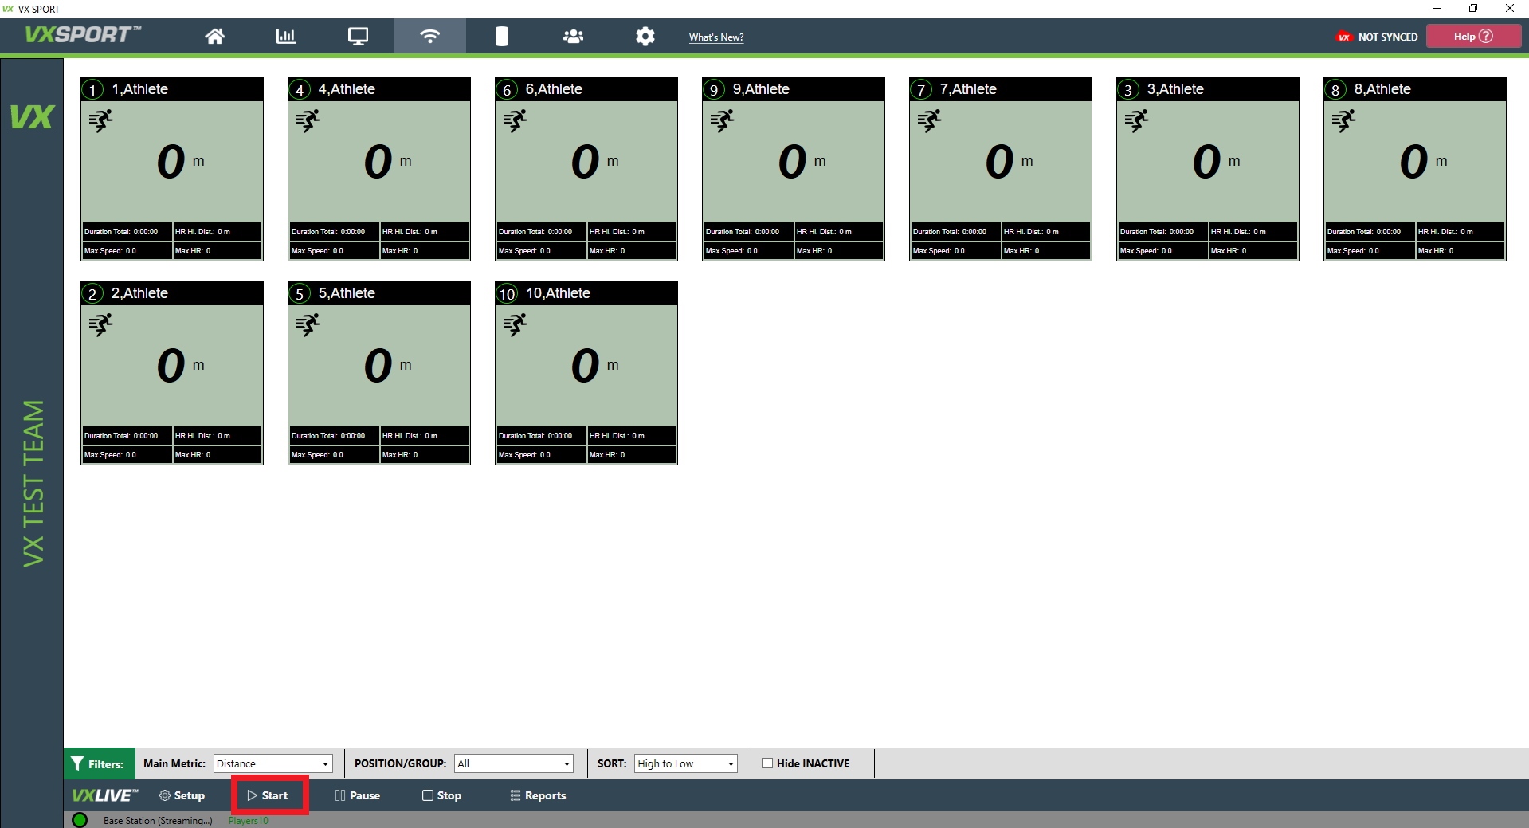Click Max HR on 8,Athlete card

[1460, 251]
